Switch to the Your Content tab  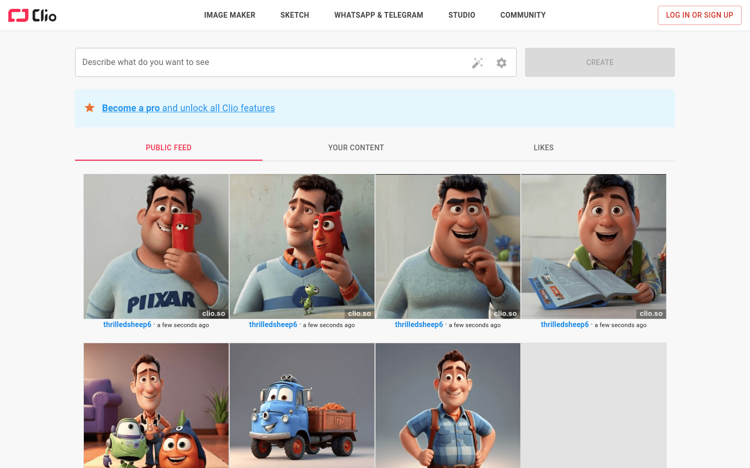pyautogui.click(x=356, y=148)
